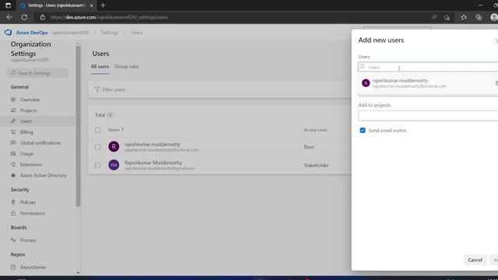Click the R avatar in the users table
Viewport: 498px width, 280px height.
point(114,146)
